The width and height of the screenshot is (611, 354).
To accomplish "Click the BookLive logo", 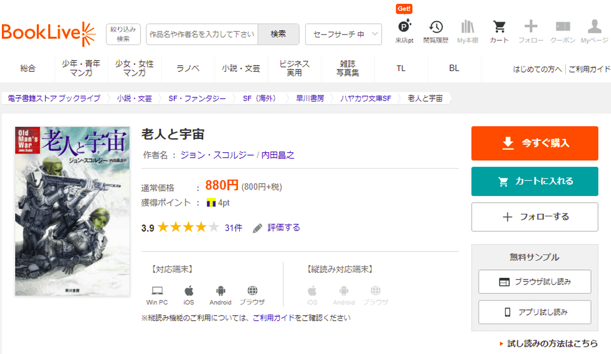I will click(x=49, y=33).
